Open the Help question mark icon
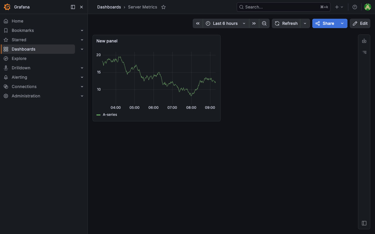 pos(355,7)
